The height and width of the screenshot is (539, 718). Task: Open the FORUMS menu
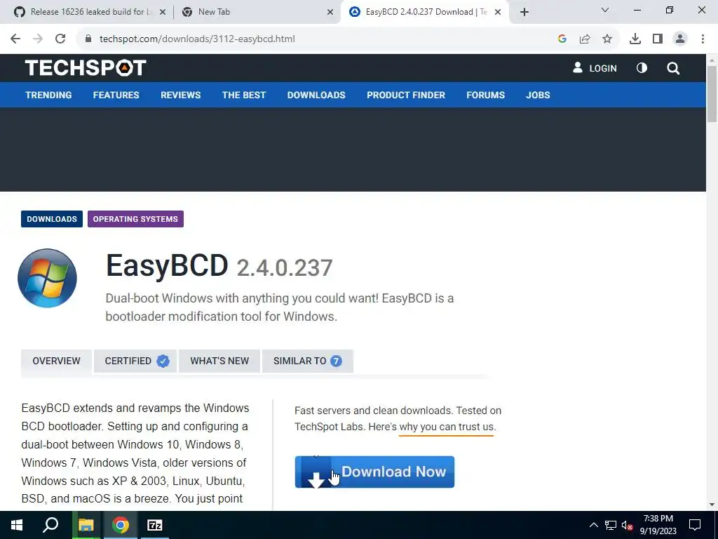(x=485, y=95)
